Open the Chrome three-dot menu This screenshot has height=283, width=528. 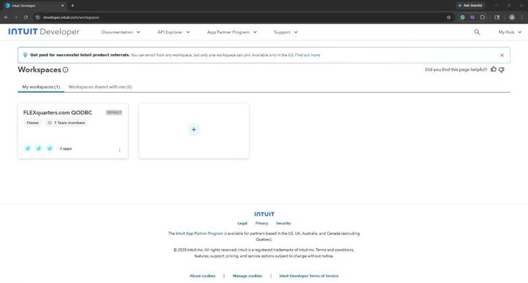coord(523,17)
